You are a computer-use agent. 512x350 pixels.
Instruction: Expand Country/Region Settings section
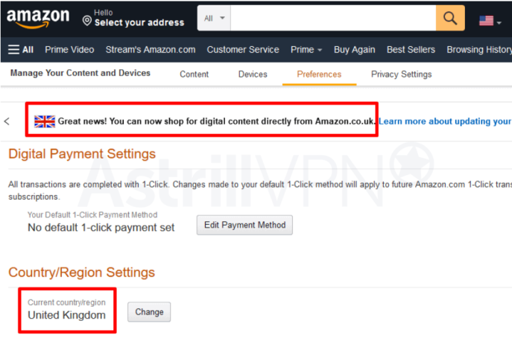coord(82,272)
